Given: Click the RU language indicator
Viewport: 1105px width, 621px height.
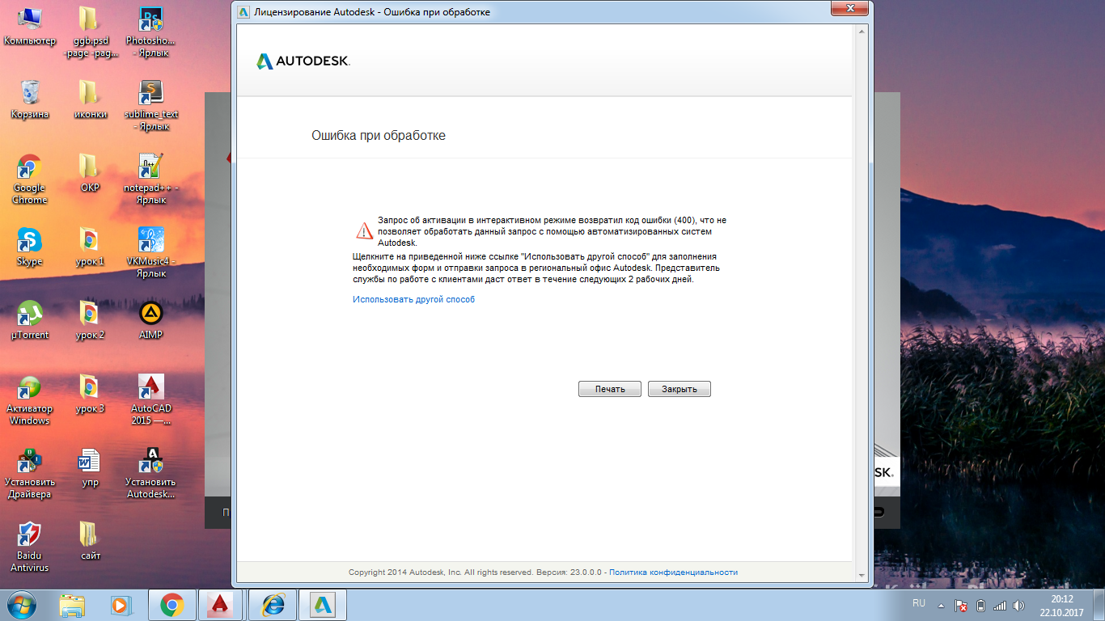Looking at the screenshot, I should 918,603.
